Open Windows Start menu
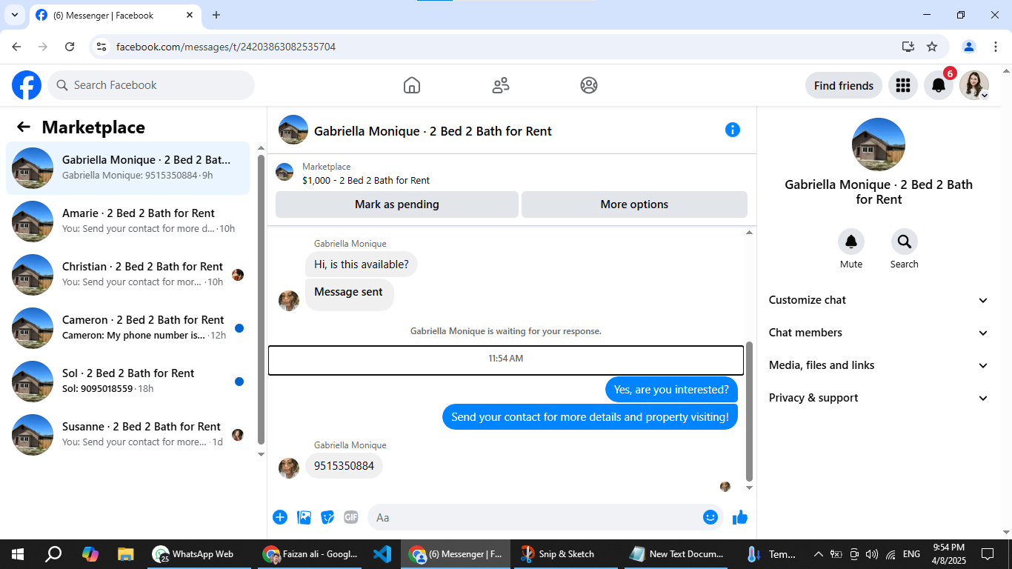 (18, 553)
